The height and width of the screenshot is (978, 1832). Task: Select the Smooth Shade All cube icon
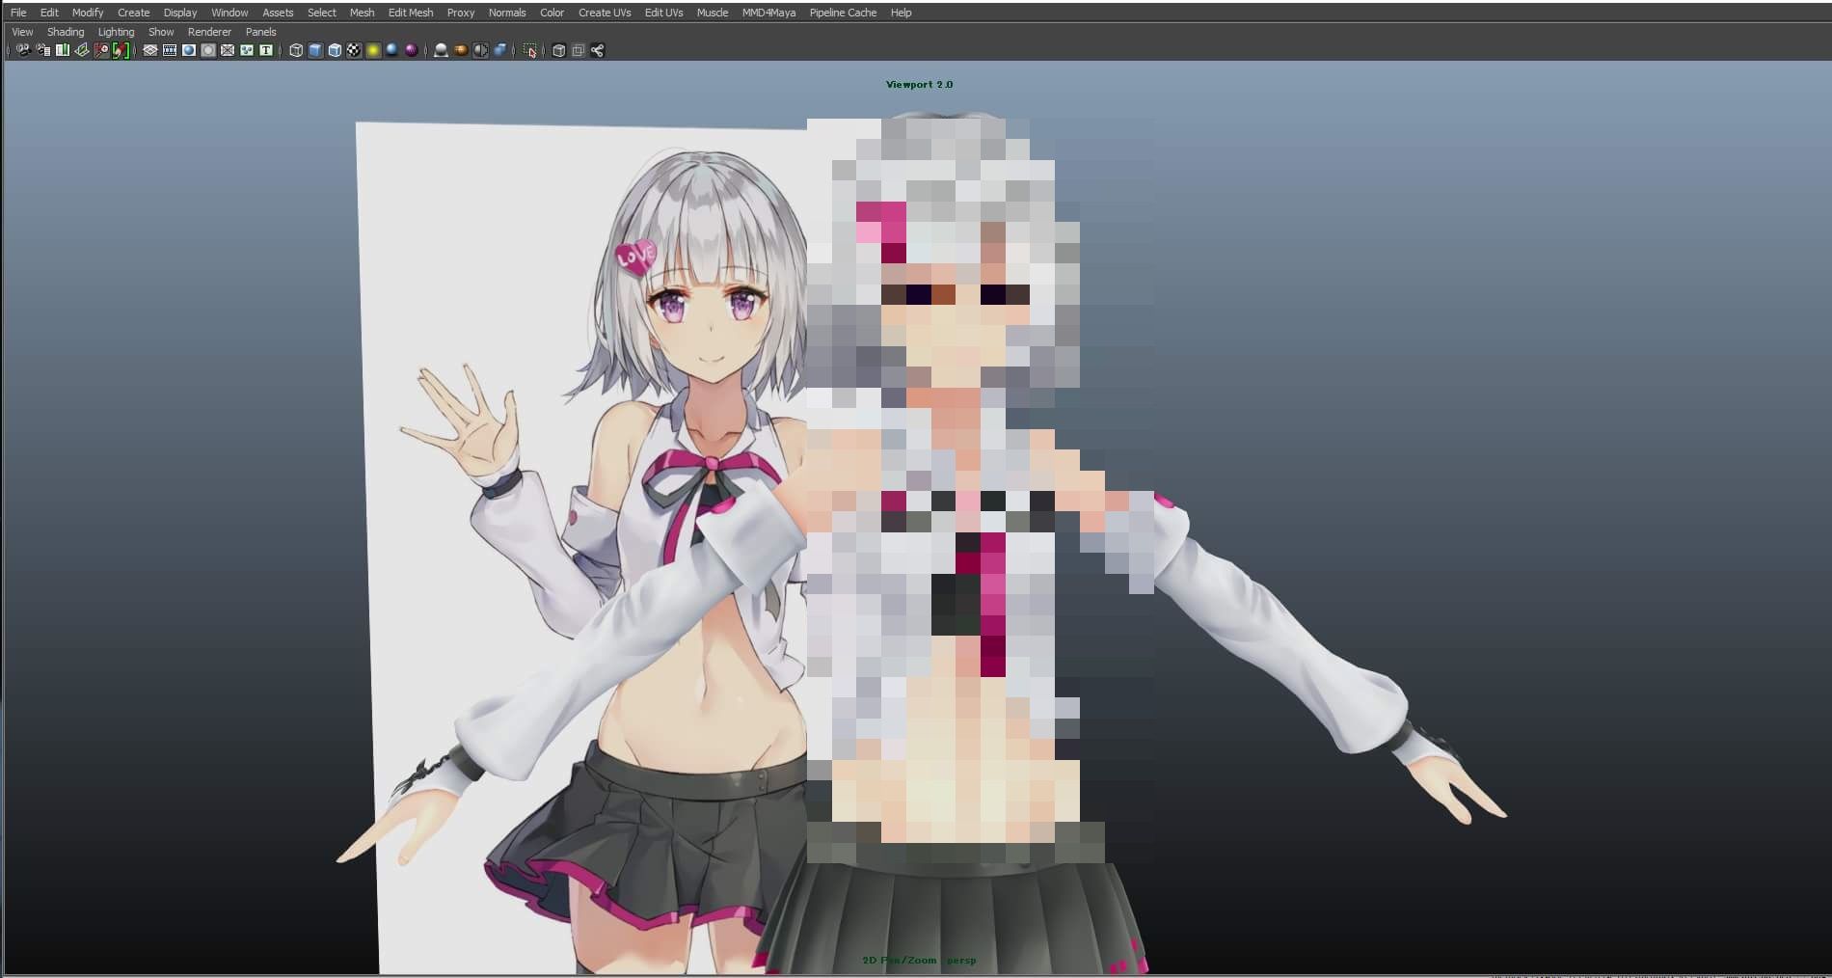pos(315,50)
